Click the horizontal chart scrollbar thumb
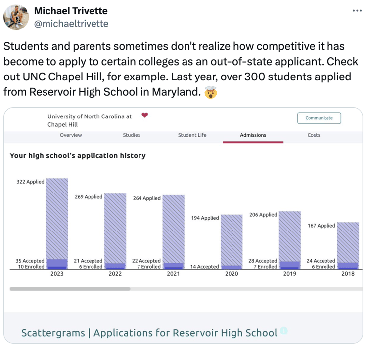Viewport: 371px width, 347px height. click(x=70, y=289)
